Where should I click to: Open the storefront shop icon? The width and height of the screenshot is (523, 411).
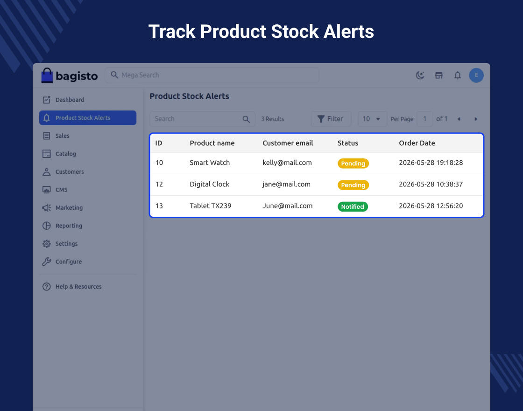point(438,75)
